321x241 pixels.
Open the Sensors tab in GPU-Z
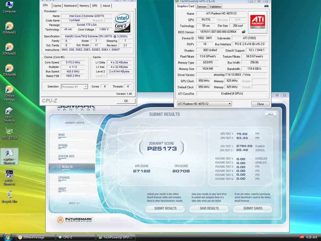(x=202, y=7)
